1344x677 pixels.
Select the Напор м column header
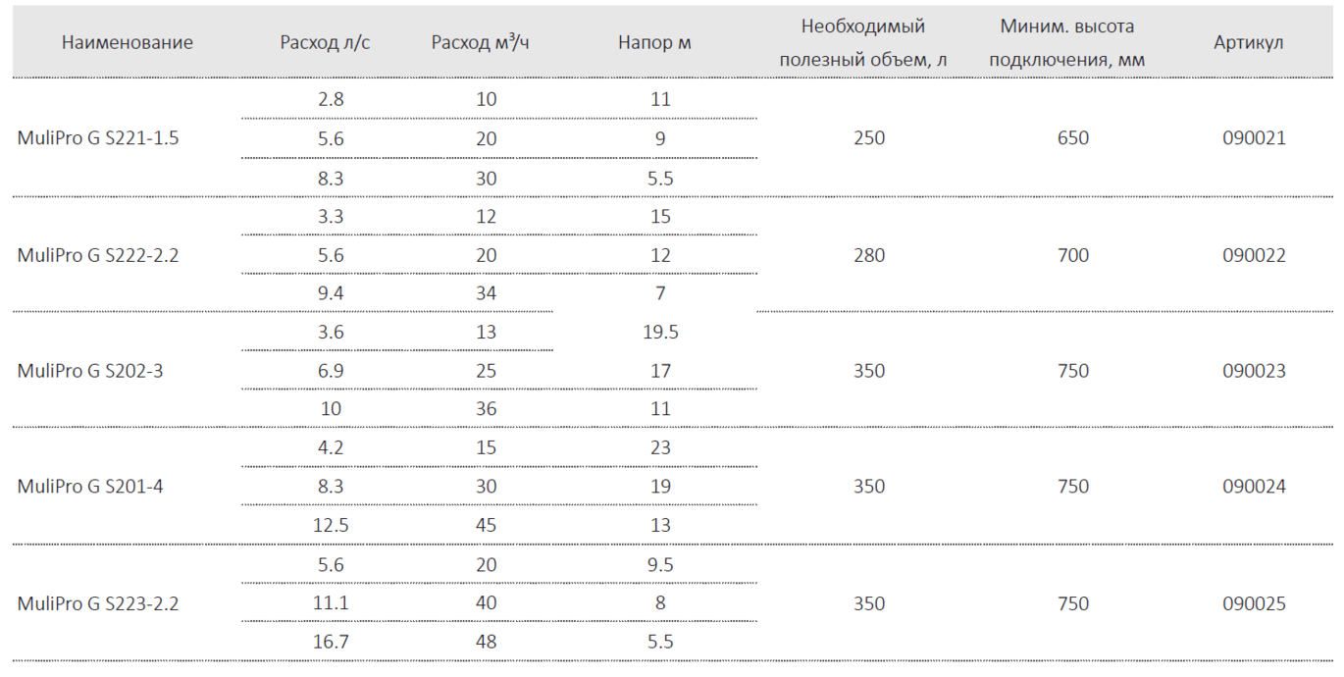coord(656,43)
